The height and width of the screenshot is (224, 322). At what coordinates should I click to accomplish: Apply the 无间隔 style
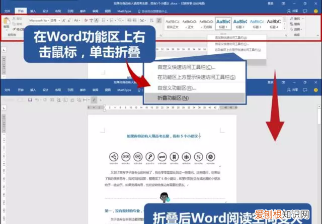[206, 24]
